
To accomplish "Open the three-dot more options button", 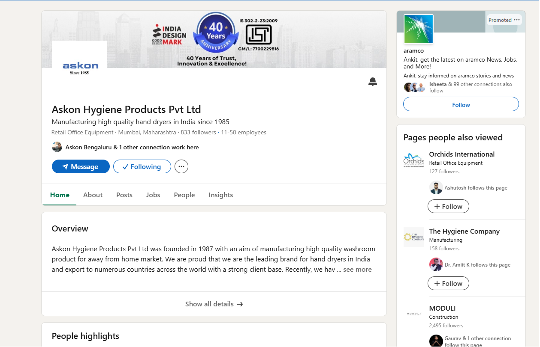I will [181, 166].
